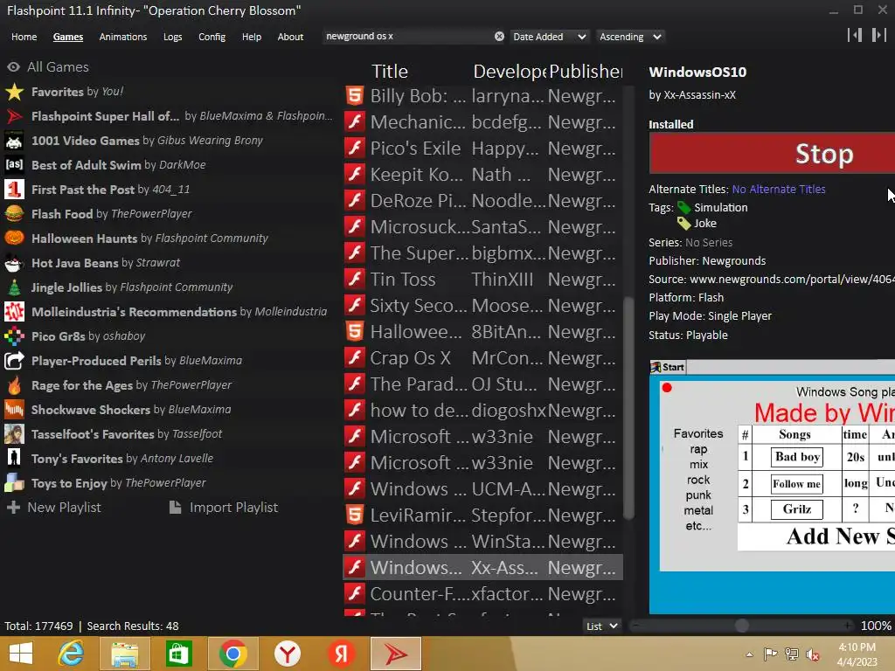
Task: Sort the list by Developer column header
Action: coord(510,72)
